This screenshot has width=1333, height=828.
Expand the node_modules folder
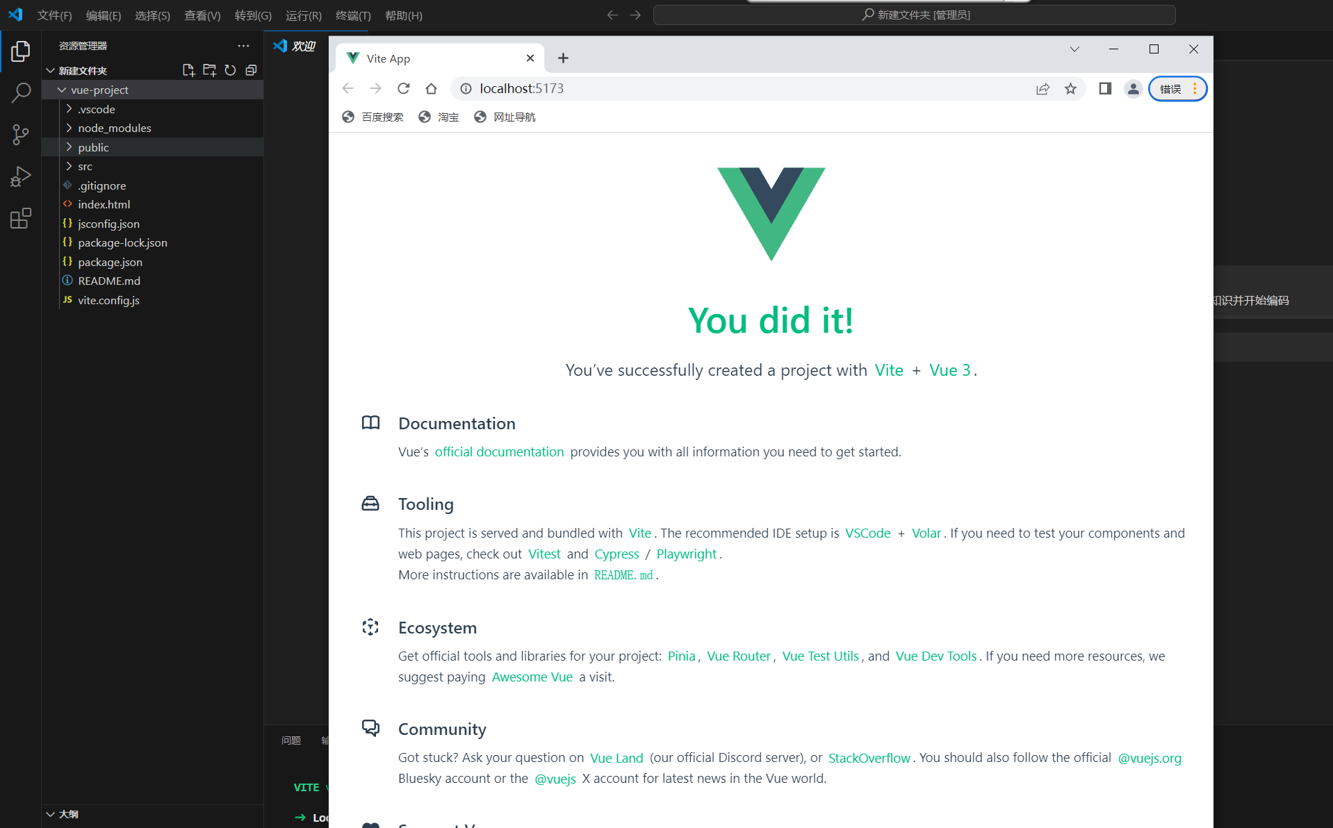pos(69,128)
